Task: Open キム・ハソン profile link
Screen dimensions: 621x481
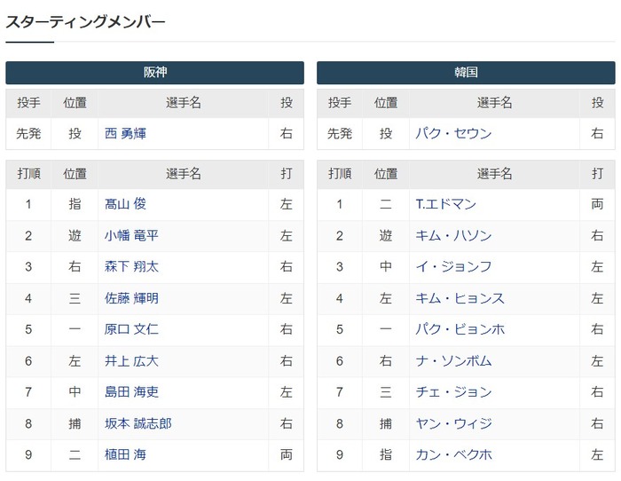Action: pyautogui.click(x=453, y=236)
